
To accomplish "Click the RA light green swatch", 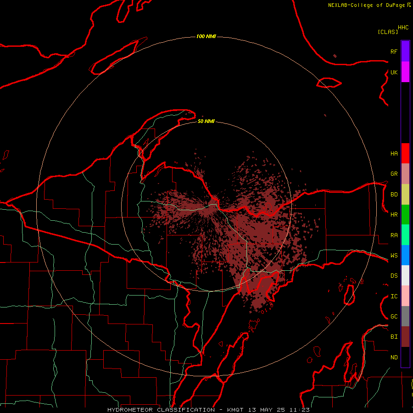I will 405,235.
